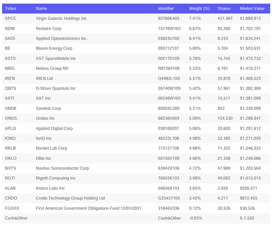Sort table by Ticker column header

[10, 9]
